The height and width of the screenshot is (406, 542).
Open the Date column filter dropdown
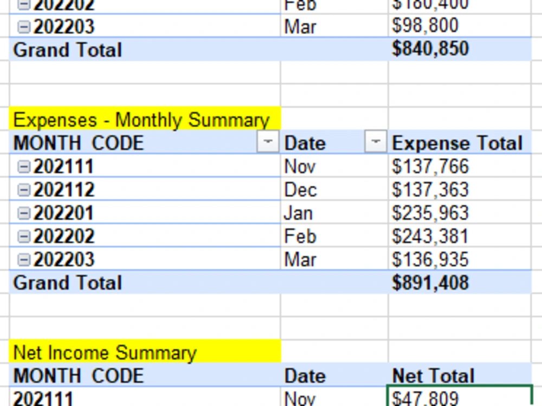376,141
